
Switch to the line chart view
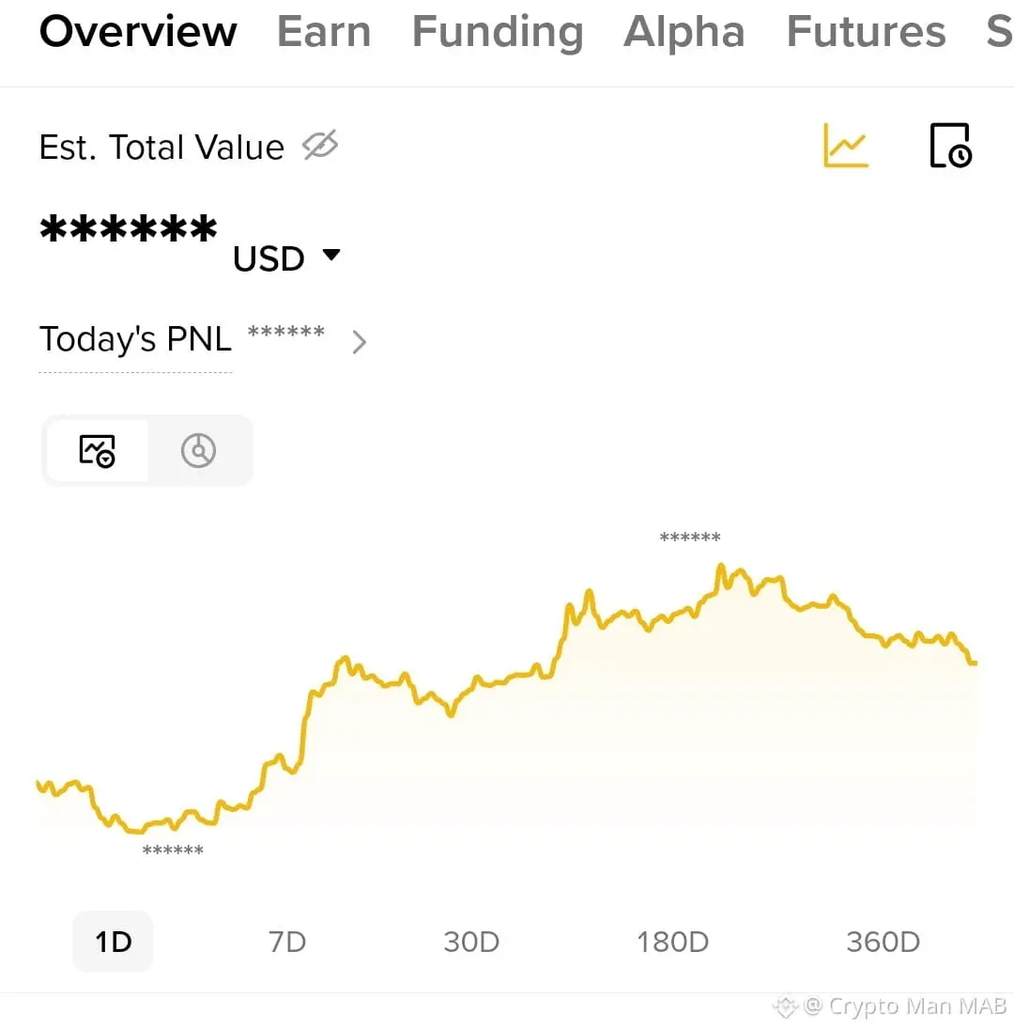[98, 451]
